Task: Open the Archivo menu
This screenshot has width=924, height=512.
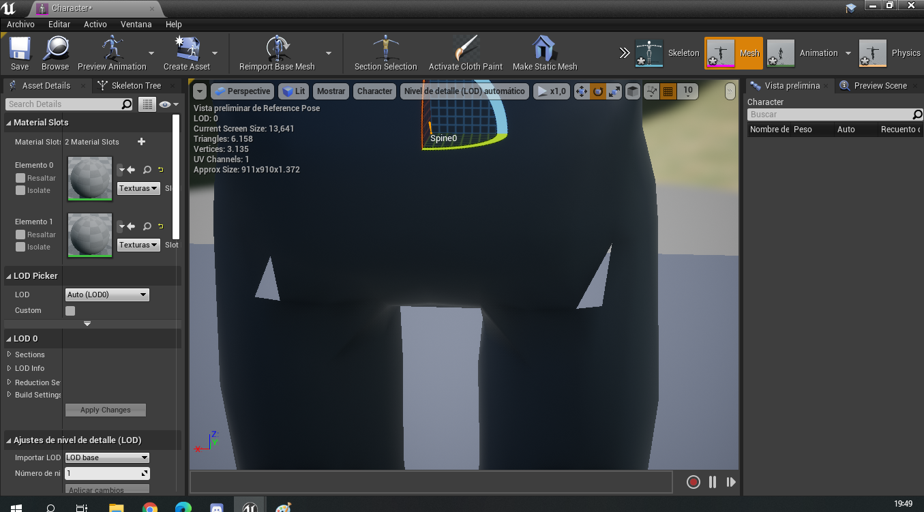Action: point(20,25)
